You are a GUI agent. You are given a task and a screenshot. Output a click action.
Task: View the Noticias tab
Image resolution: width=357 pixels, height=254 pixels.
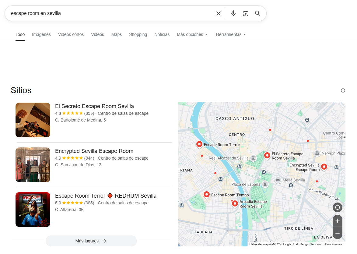tap(162, 34)
